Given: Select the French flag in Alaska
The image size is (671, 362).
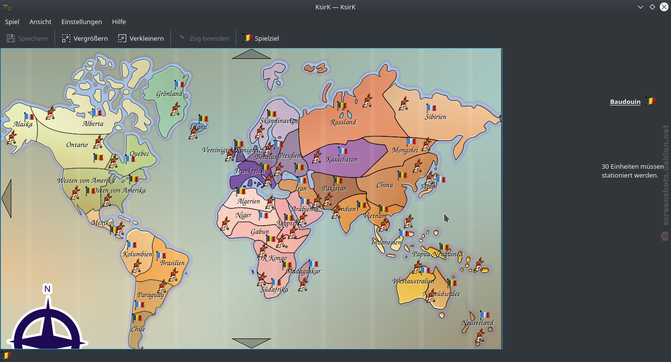Looking at the screenshot, I should pyautogui.click(x=29, y=117).
